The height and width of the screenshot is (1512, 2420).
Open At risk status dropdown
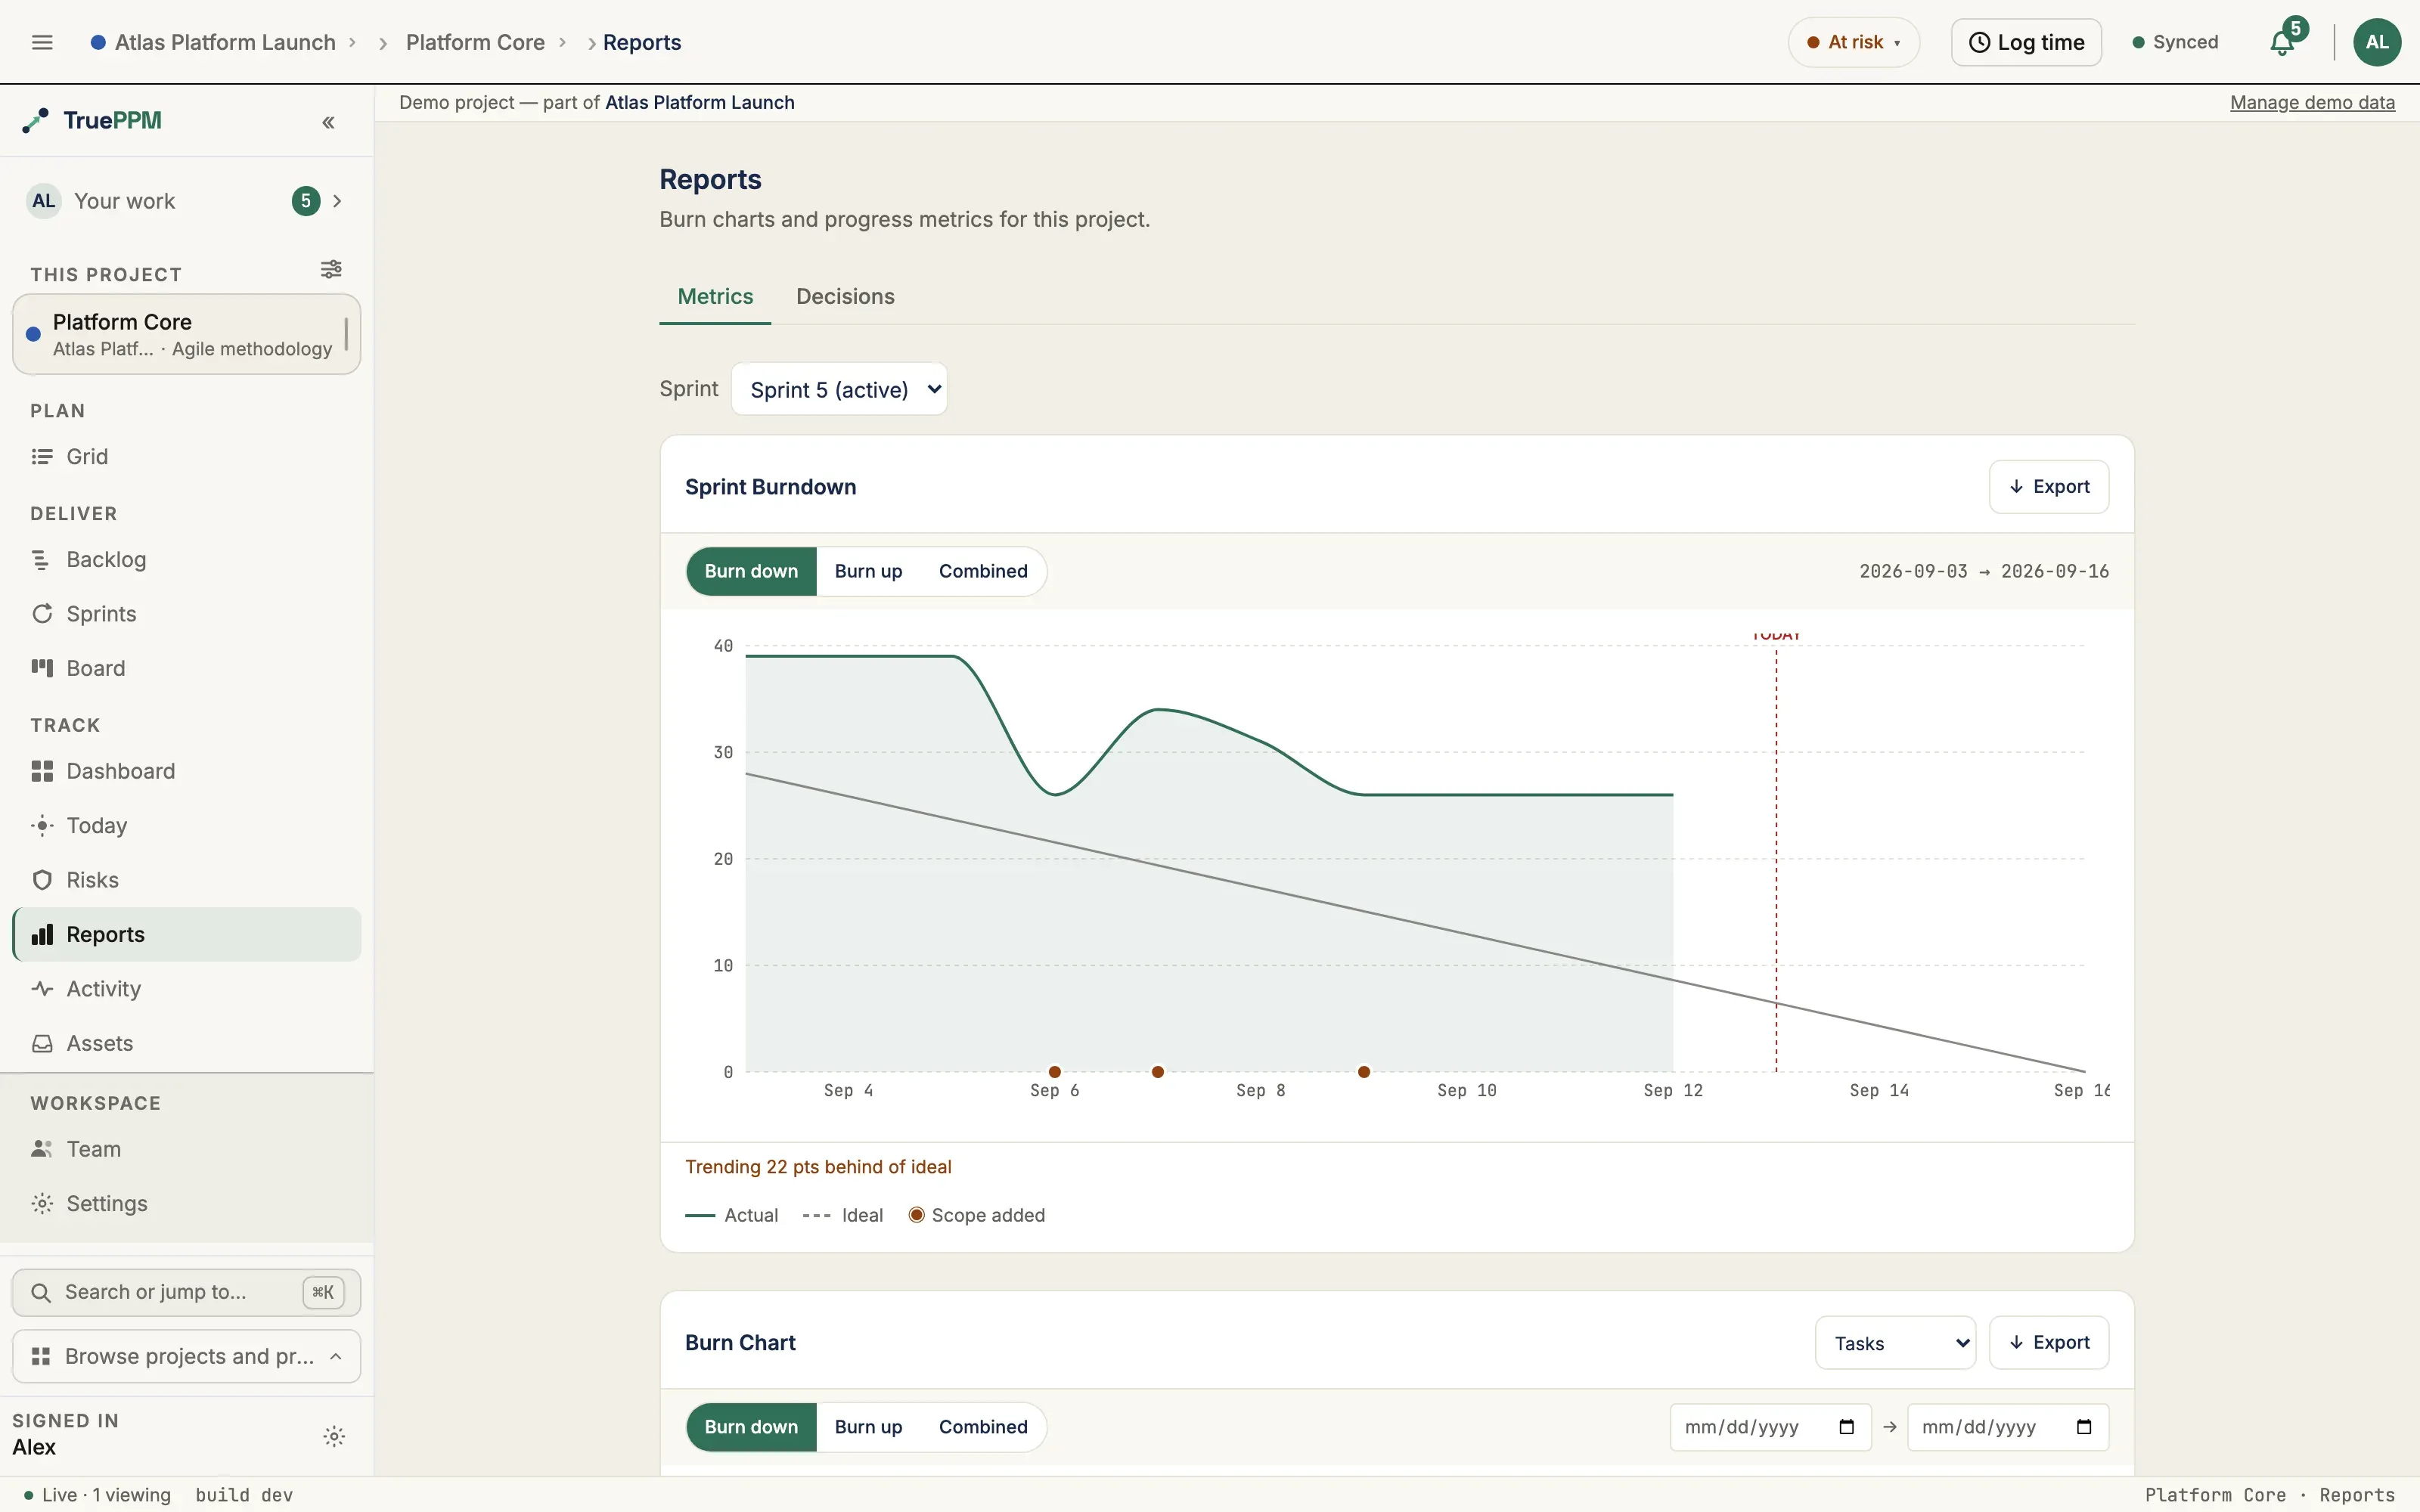point(1854,42)
